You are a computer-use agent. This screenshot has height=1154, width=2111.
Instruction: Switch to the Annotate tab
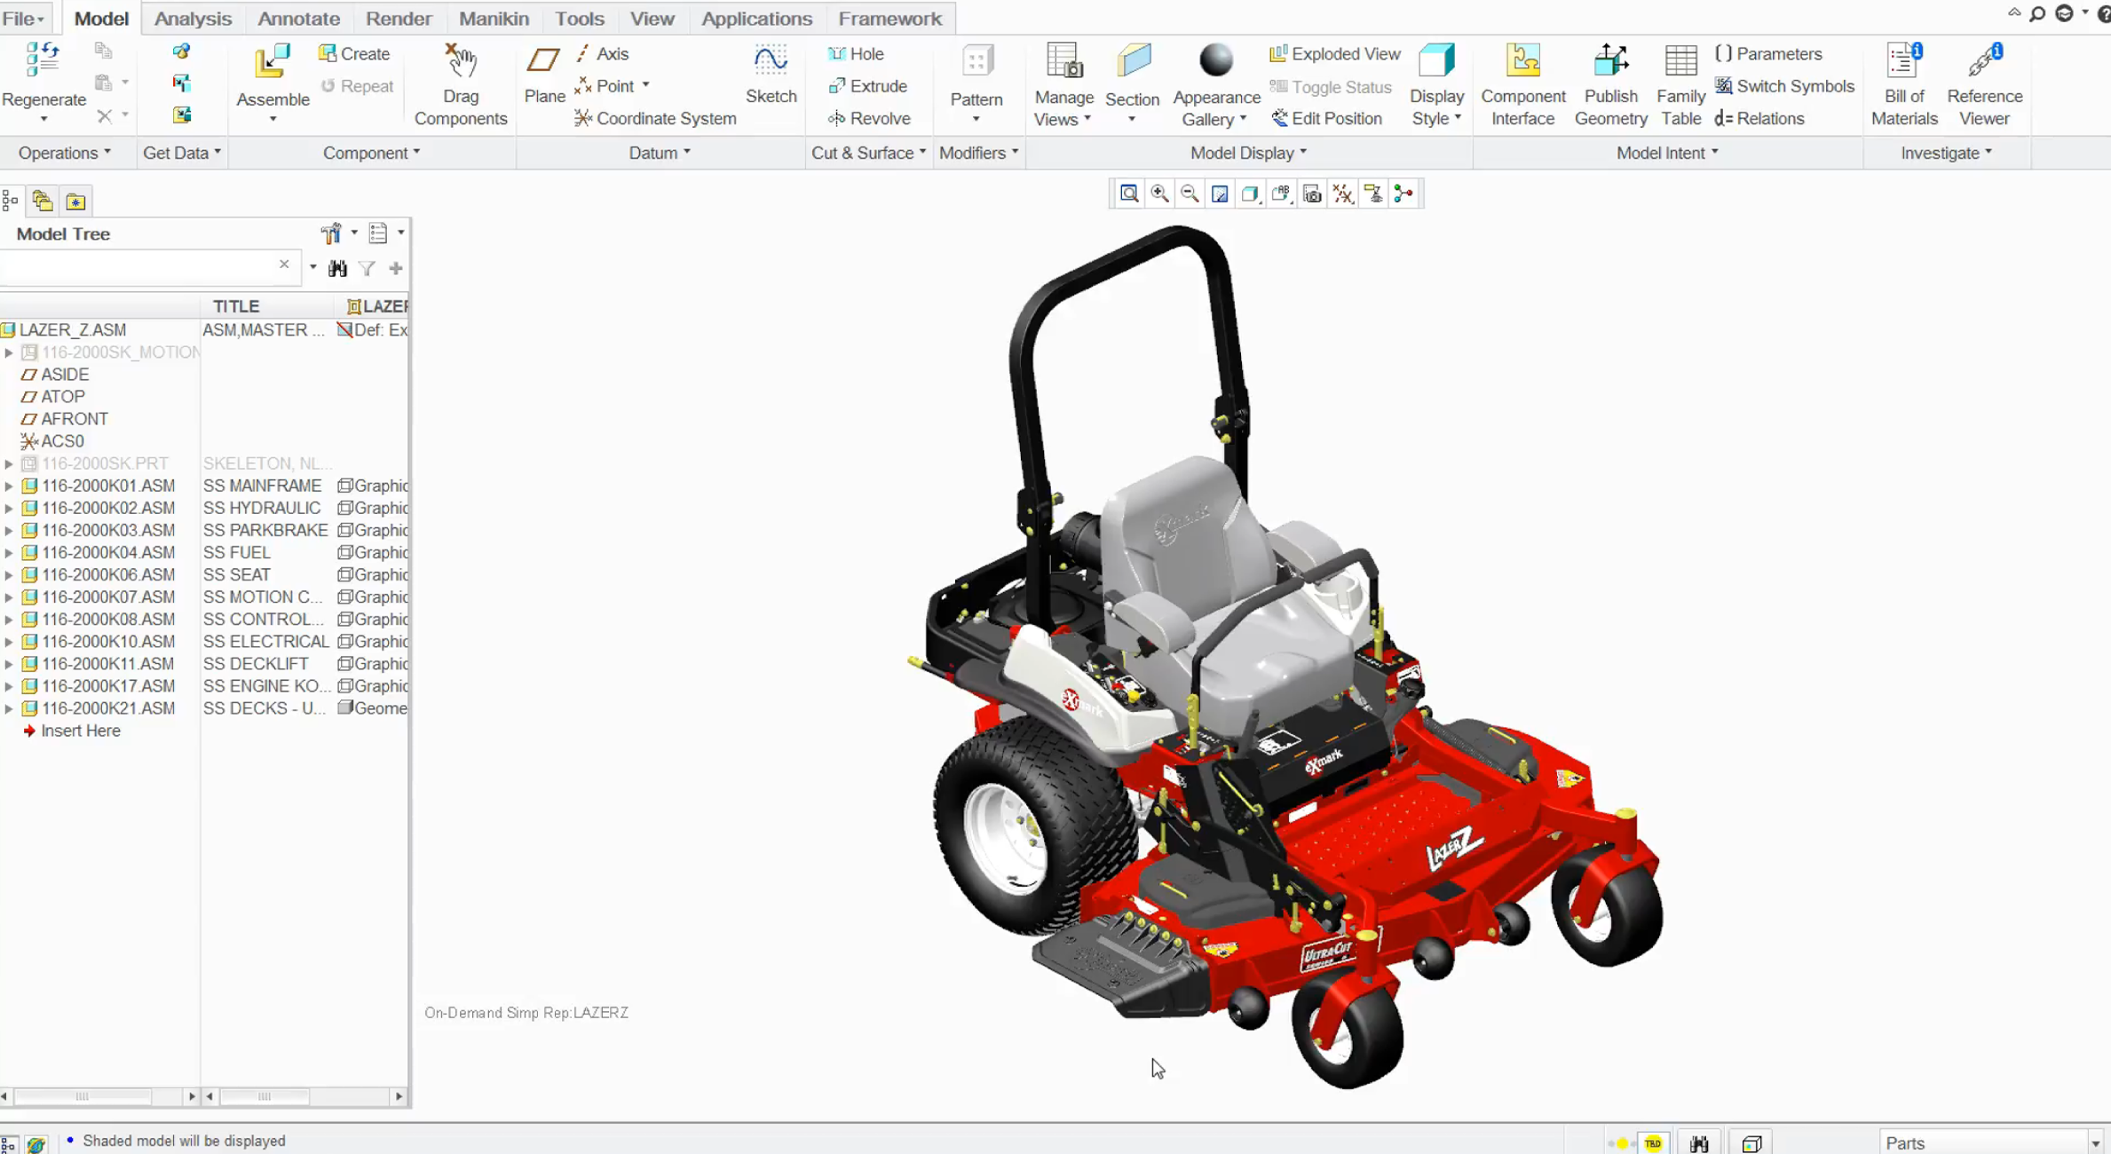pyautogui.click(x=298, y=18)
